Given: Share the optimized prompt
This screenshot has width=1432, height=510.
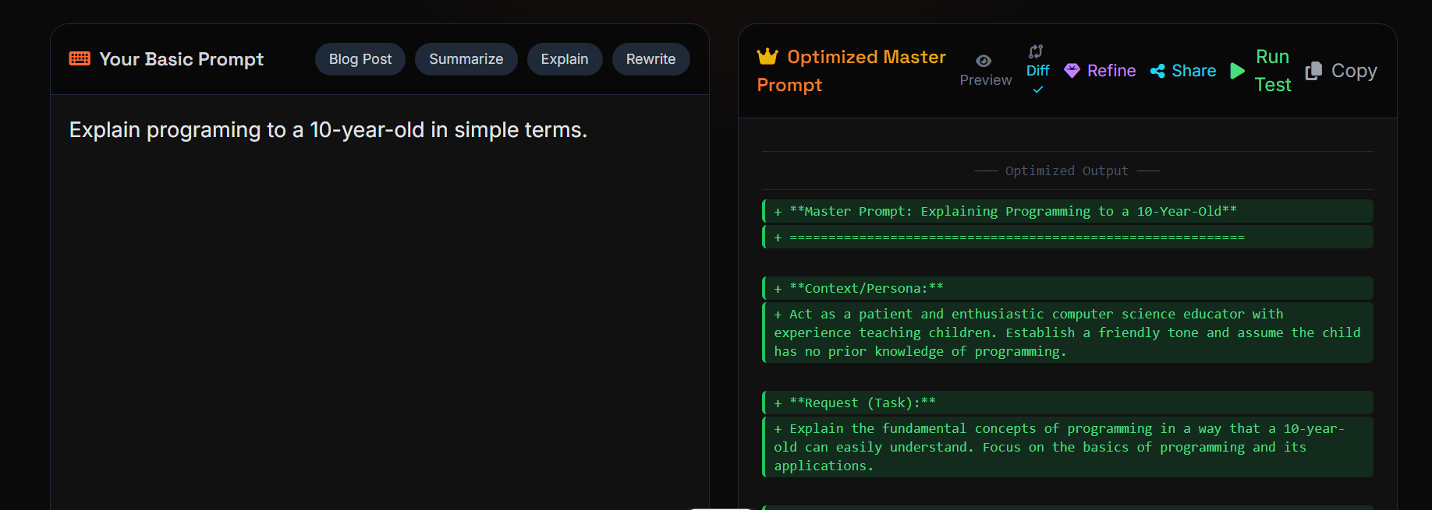Looking at the screenshot, I should click(1183, 71).
